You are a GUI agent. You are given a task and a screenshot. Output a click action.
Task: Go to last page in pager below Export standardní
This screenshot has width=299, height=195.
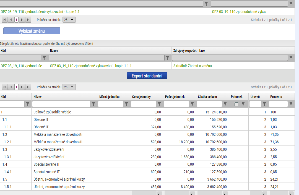click(28, 87)
